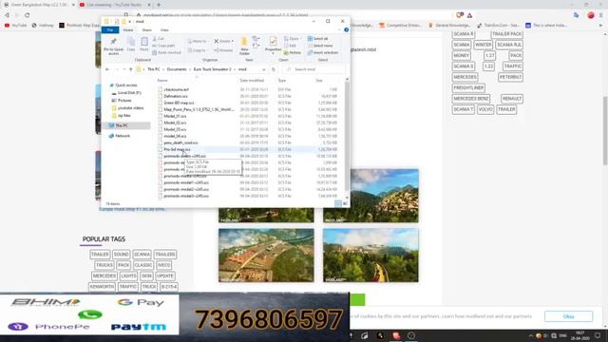Click Pin to Quick access in ribbon

pos(114,47)
